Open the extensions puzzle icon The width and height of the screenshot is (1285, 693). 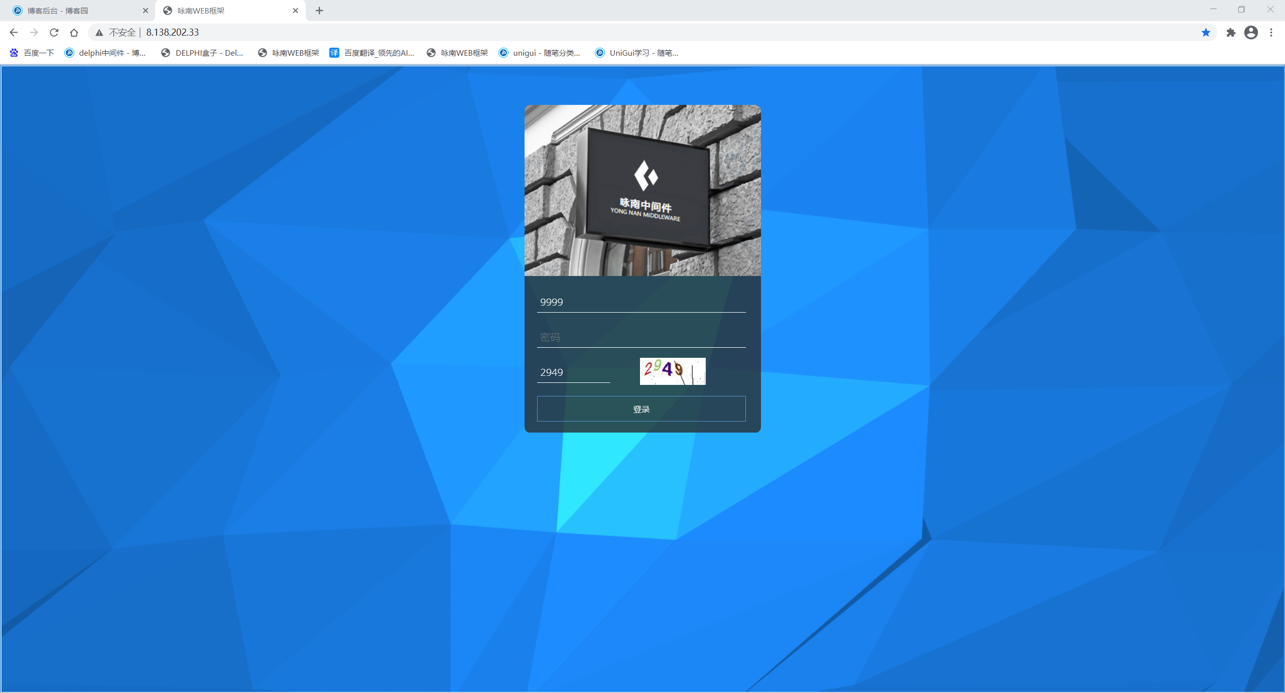pos(1231,33)
